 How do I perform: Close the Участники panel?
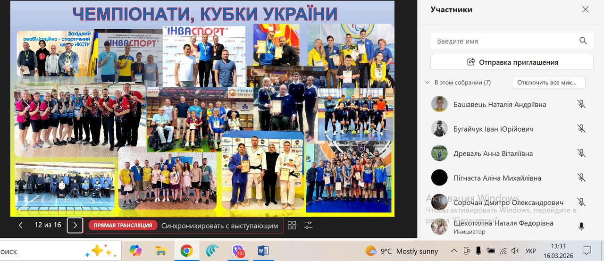tap(585, 9)
